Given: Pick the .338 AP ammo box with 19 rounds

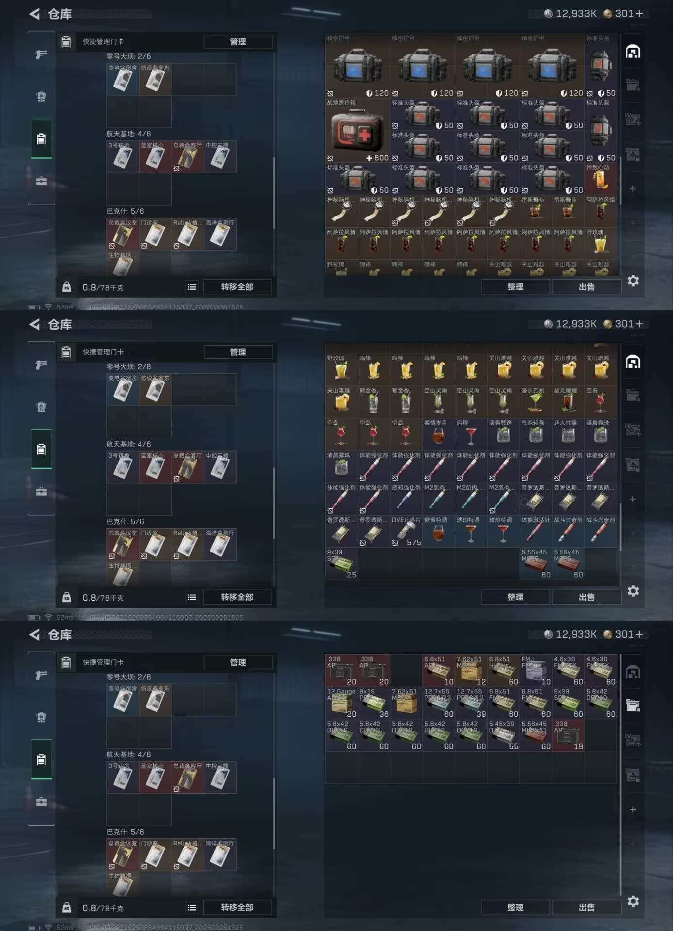Looking at the screenshot, I should pos(568,735).
